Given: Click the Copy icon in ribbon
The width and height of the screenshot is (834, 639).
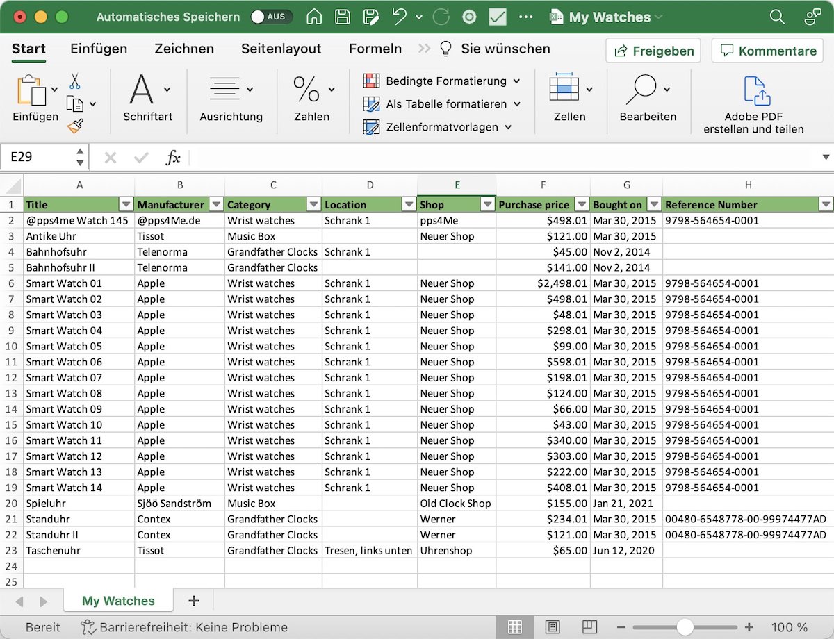Looking at the screenshot, I should (x=74, y=104).
